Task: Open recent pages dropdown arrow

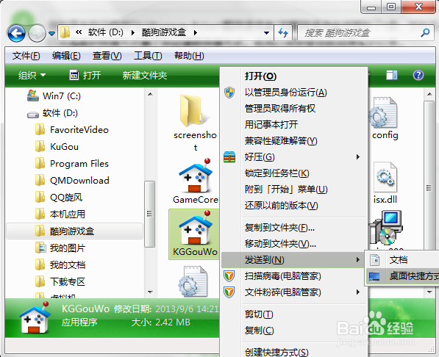Action: [x=51, y=33]
